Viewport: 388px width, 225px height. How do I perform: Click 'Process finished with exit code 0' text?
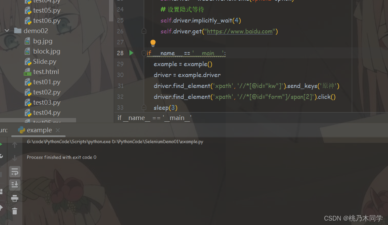point(61,157)
